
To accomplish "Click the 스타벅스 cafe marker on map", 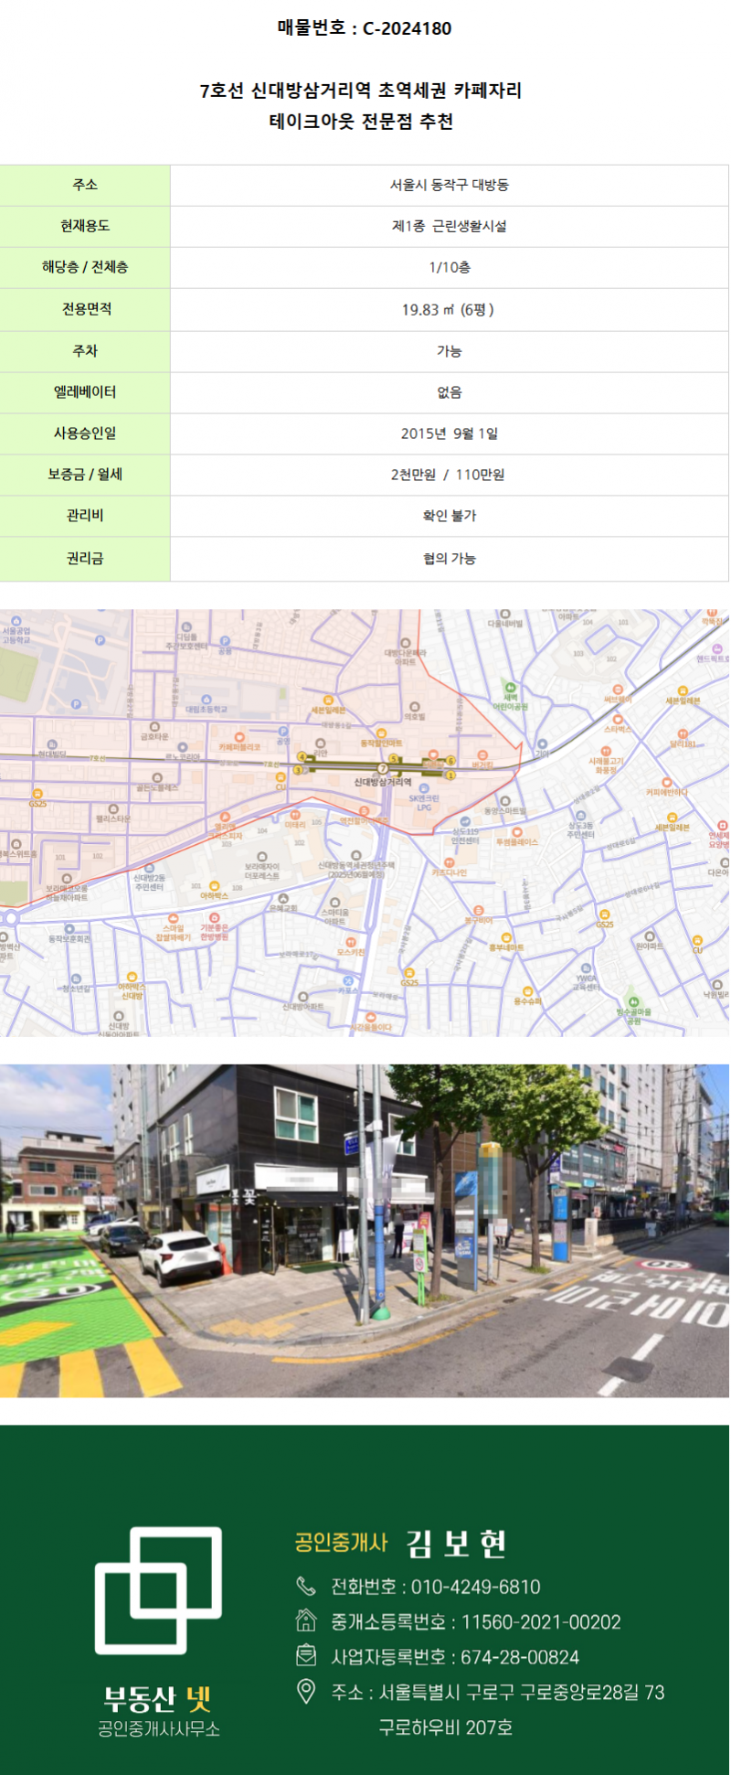I will [618, 720].
